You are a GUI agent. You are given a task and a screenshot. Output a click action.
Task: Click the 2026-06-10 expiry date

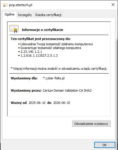[x=62, y=103]
